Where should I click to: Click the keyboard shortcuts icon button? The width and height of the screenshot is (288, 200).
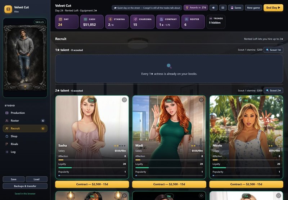[x=223, y=8]
